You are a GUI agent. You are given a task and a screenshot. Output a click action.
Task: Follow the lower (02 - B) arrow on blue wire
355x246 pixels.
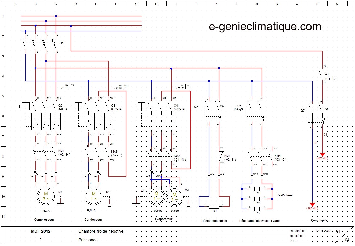coord(312,208)
